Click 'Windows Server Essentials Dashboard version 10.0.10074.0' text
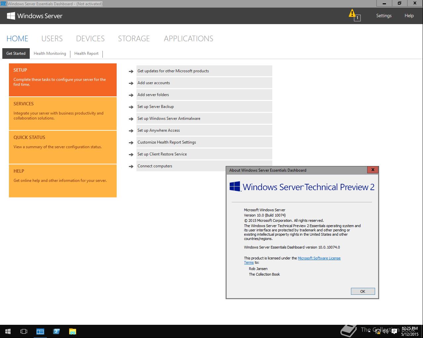The height and width of the screenshot is (338, 423). point(292,247)
